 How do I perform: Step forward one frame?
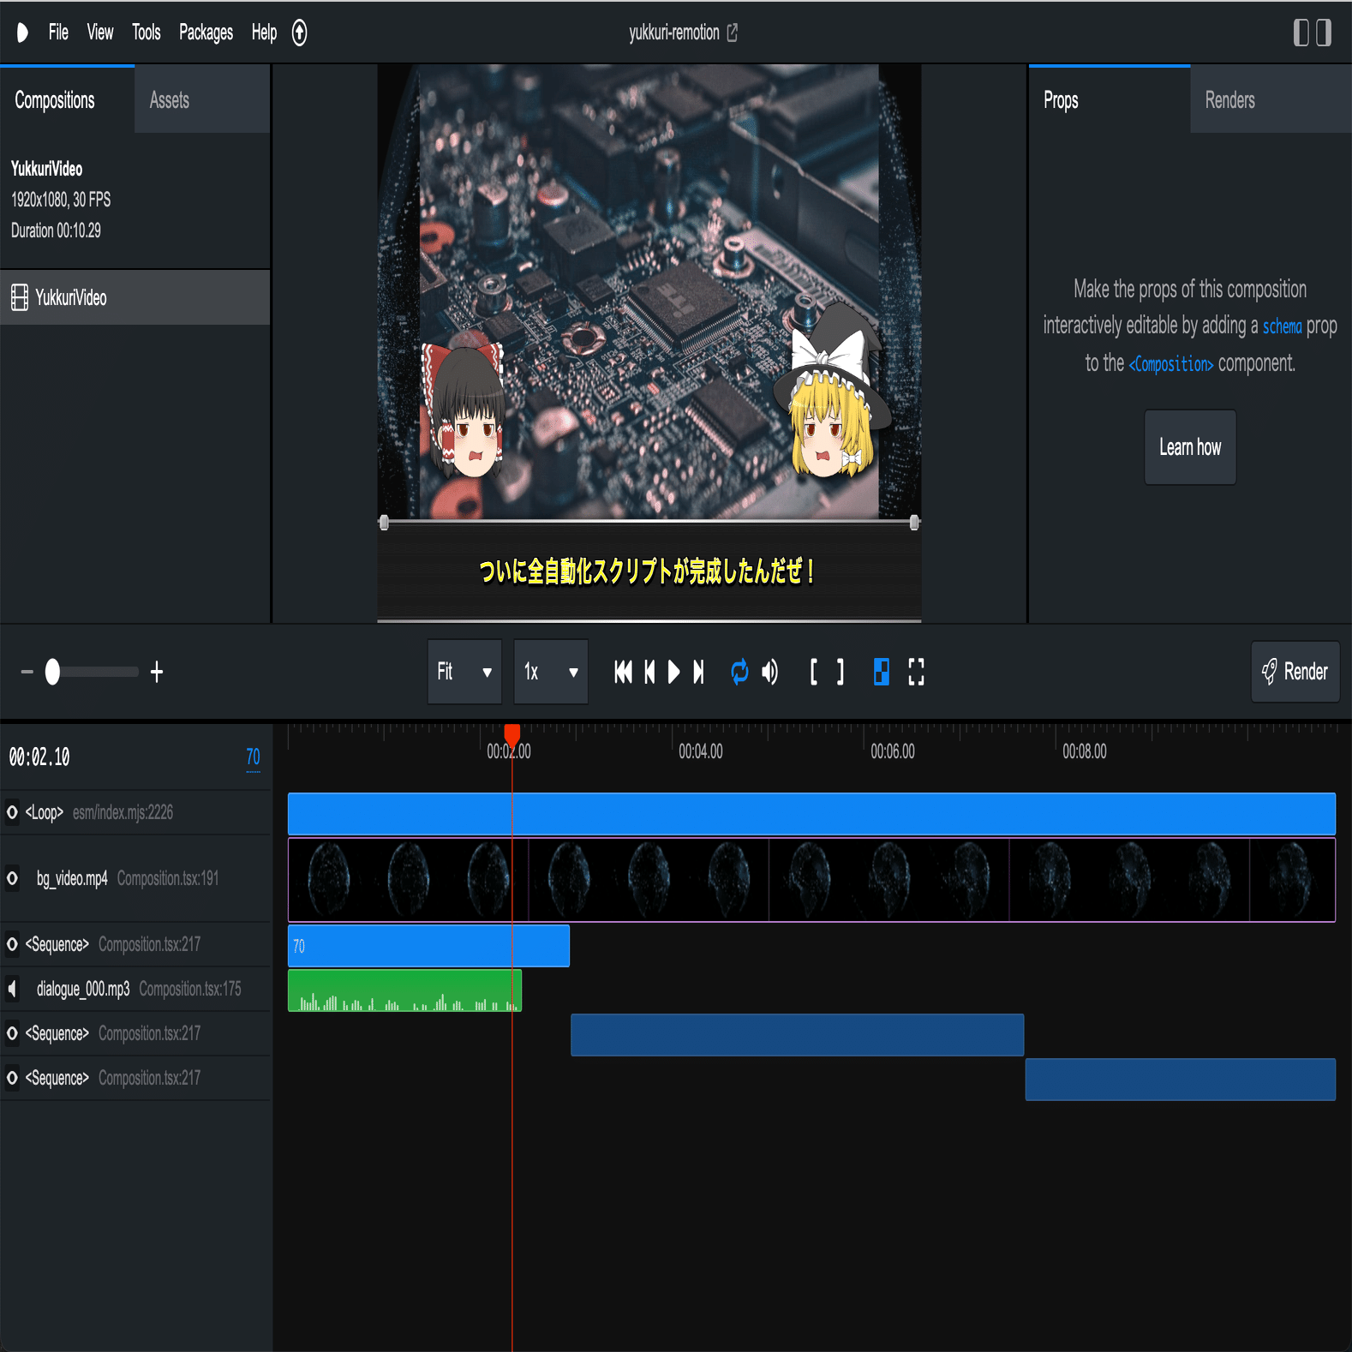pyautogui.click(x=699, y=672)
